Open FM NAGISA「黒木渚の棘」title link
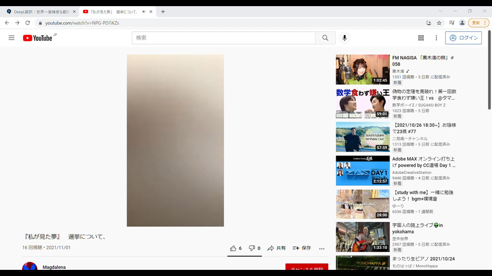Image resolution: width=492 pixels, height=276 pixels. point(423,61)
